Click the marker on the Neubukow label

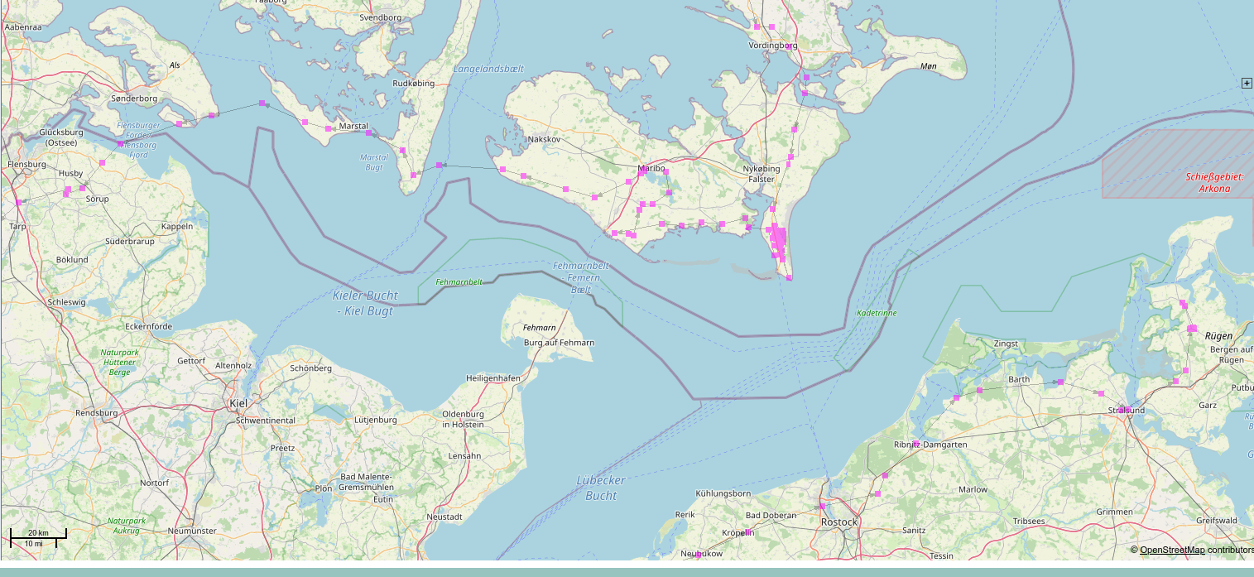[698, 555]
